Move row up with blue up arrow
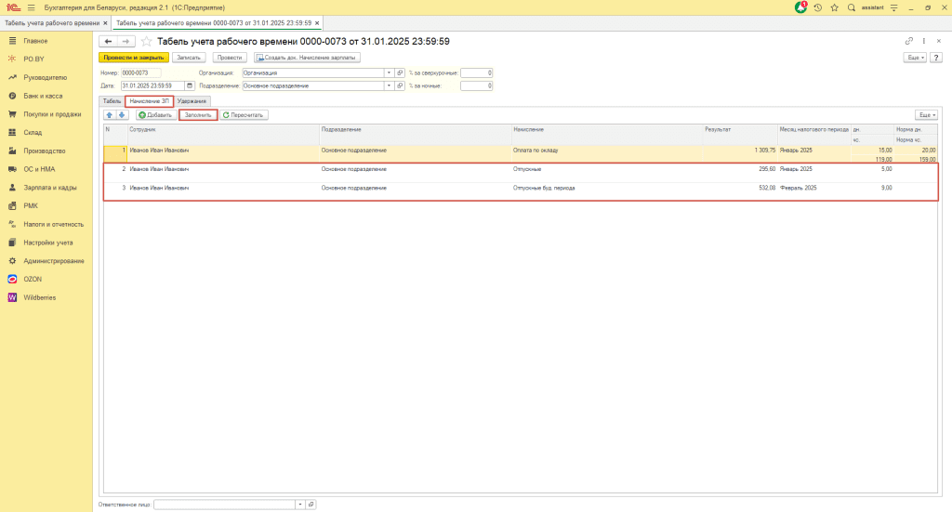 [110, 115]
